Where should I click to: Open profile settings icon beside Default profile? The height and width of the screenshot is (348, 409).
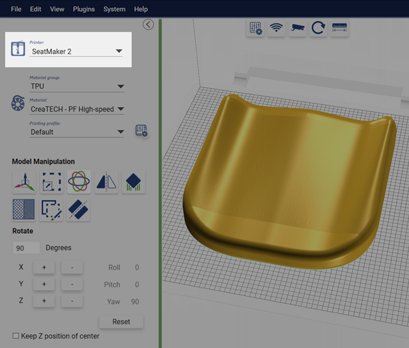click(x=142, y=130)
